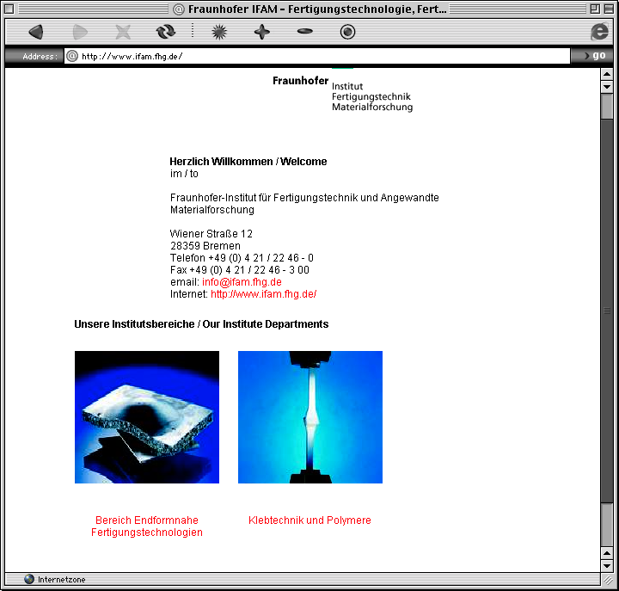Click the toolbar collapse handle (dotted divider)
This screenshot has width=619, height=591.
point(193,31)
